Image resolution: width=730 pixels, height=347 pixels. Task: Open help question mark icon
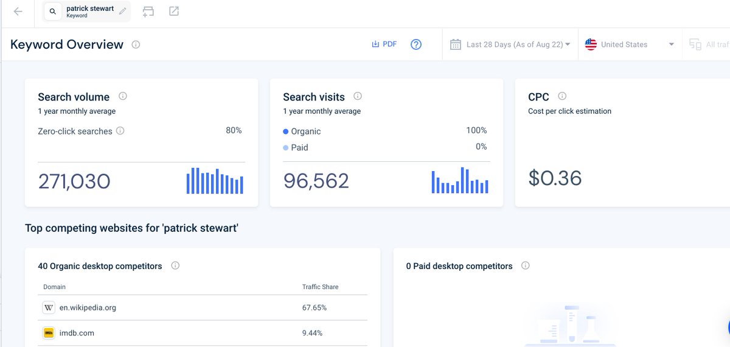[416, 44]
